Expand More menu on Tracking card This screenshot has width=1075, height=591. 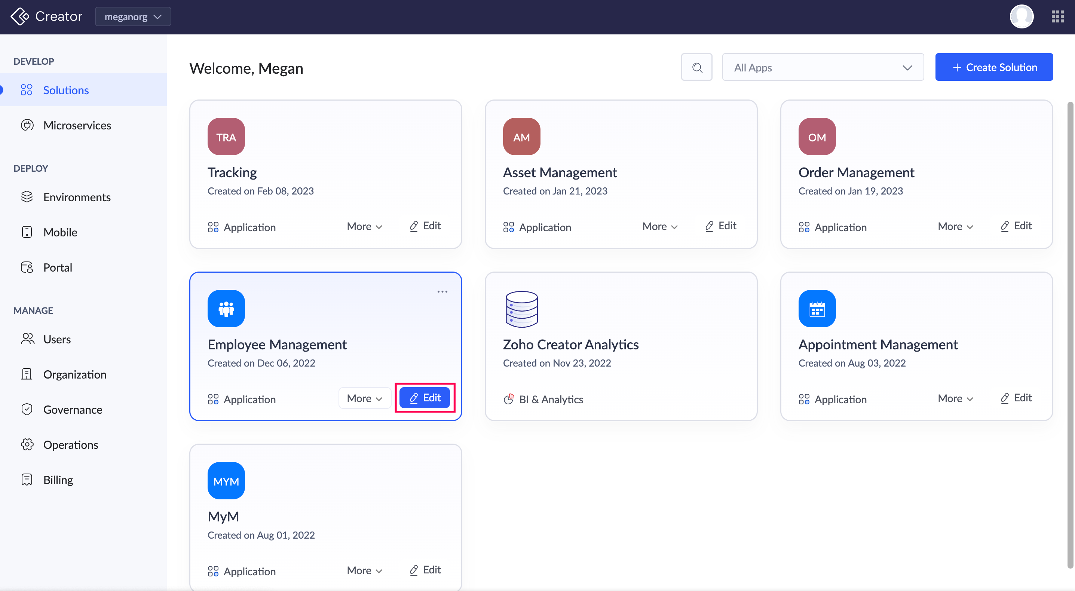(364, 226)
